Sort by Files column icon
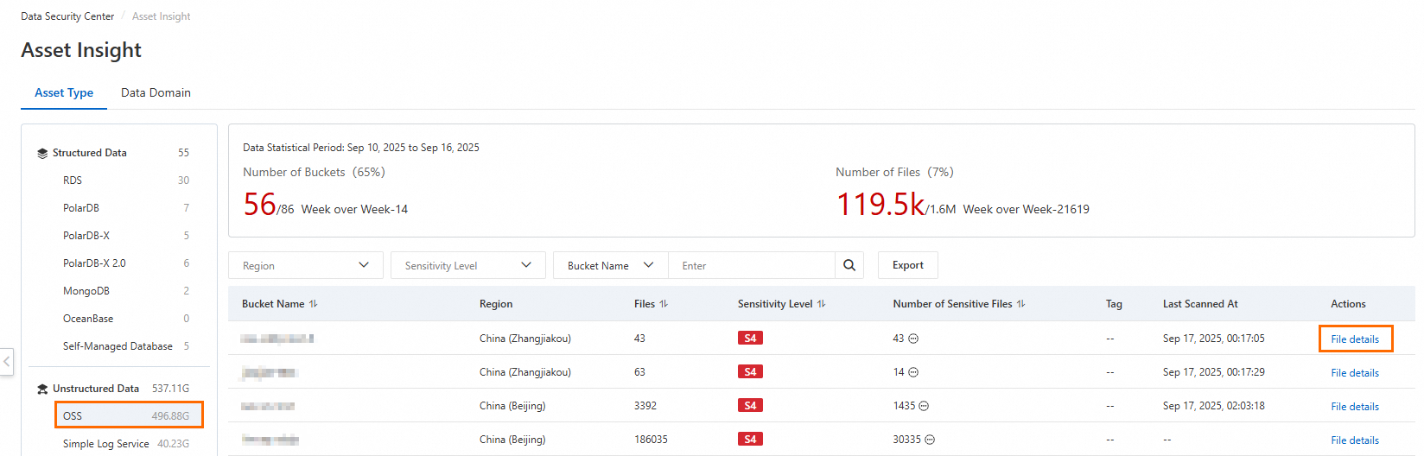This screenshot has width=1424, height=456. tap(664, 304)
